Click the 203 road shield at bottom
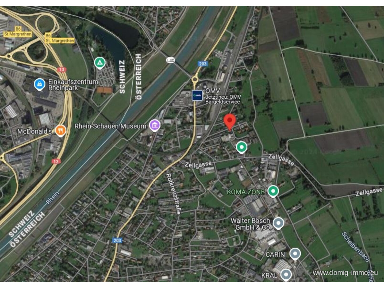 (117, 240)
